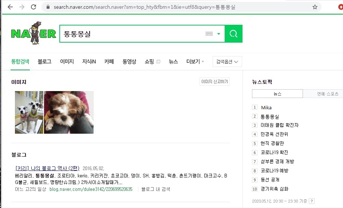Click the 이미지 신고하기 button
343x208 pixels.
(214, 82)
